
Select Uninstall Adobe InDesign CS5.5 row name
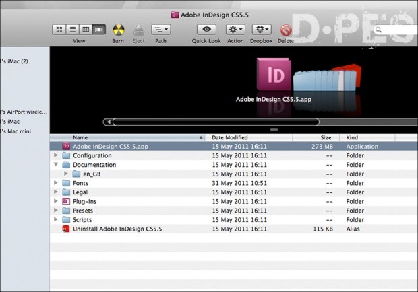pos(117,229)
